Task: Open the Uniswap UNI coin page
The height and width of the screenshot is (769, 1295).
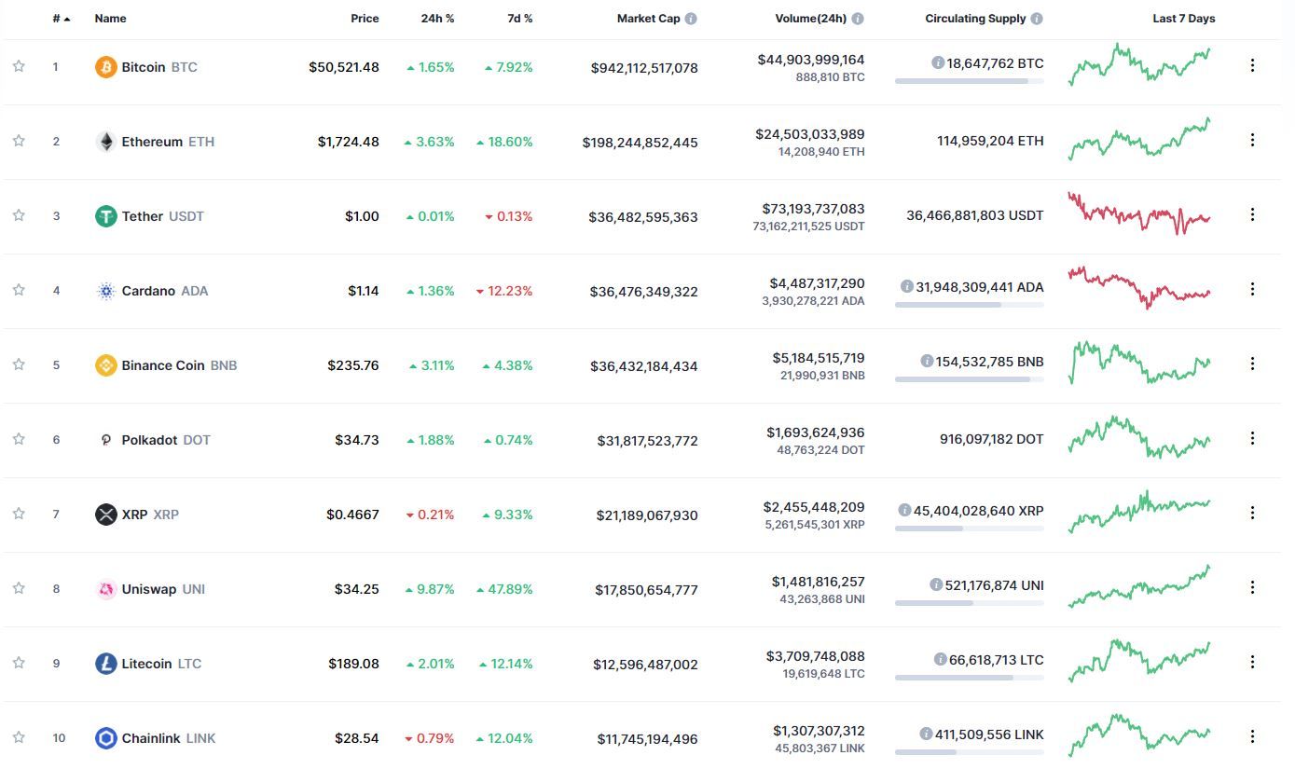Action: tap(163, 589)
